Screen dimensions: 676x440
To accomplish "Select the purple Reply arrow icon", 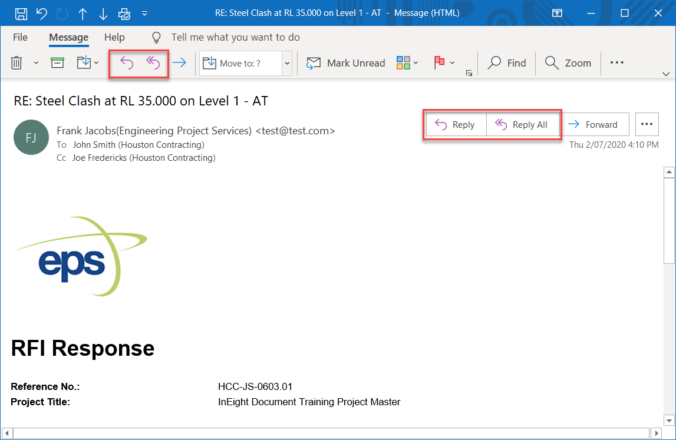I will click(x=126, y=62).
